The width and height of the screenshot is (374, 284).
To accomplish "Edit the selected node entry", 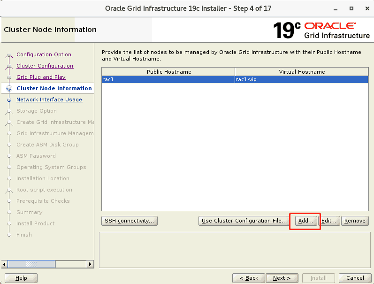I will (x=329, y=221).
